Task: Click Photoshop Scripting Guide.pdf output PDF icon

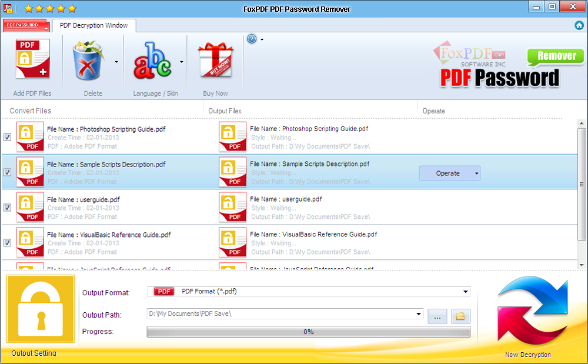Action: (232, 137)
